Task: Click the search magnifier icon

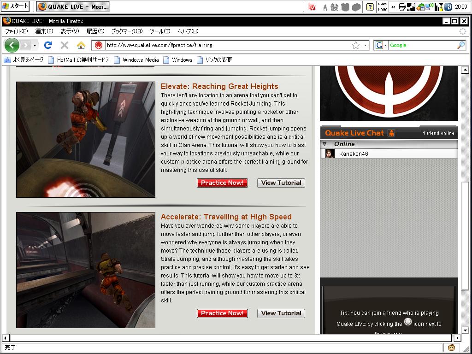Action: coord(461,45)
